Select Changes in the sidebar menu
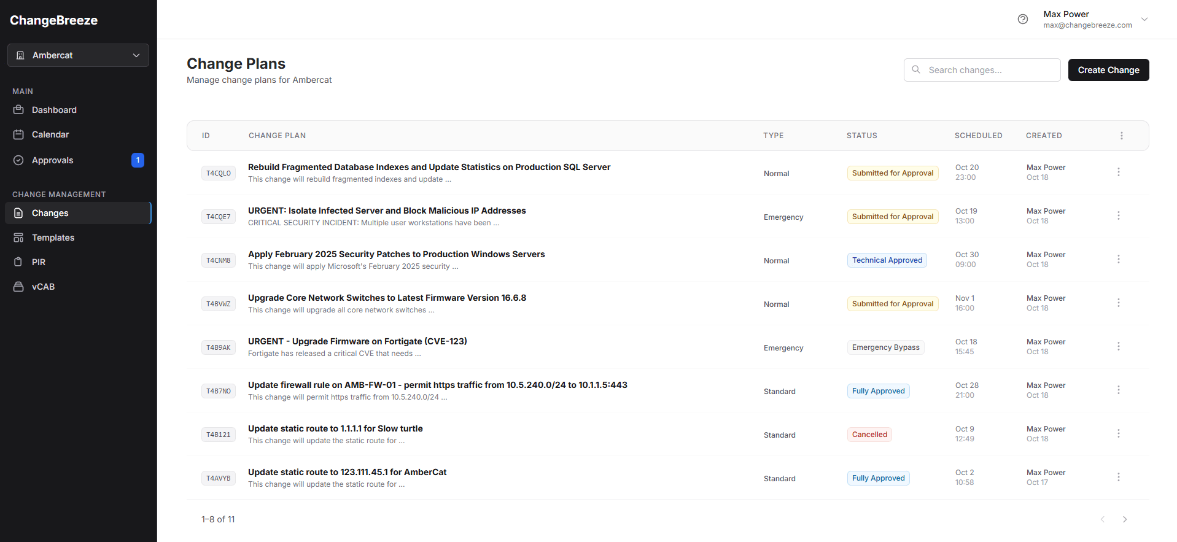1177x542 pixels. (x=50, y=213)
